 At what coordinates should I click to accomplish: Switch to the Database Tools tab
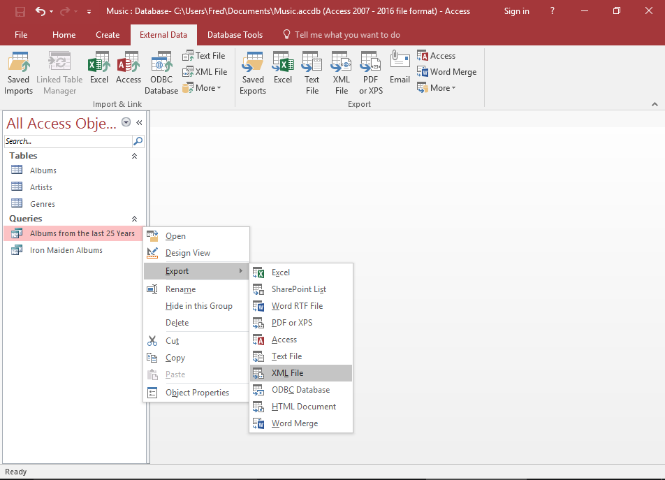(x=235, y=35)
